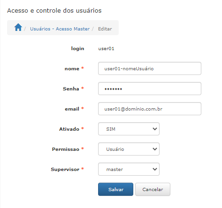This screenshot has width=222, height=208.
Task: Cancel editing with Cancelar button
Action: 153,189
